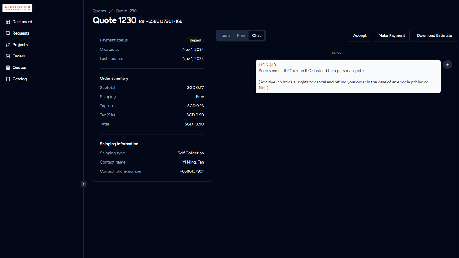The image size is (459, 258).
Task: Open Quotes from the breadcrumb
Action: pyautogui.click(x=99, y=11)
